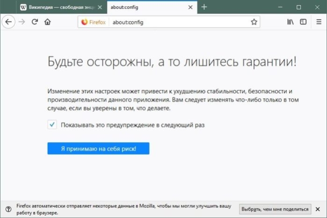Open the Library icon in the toolbar

tap(291, 22)
